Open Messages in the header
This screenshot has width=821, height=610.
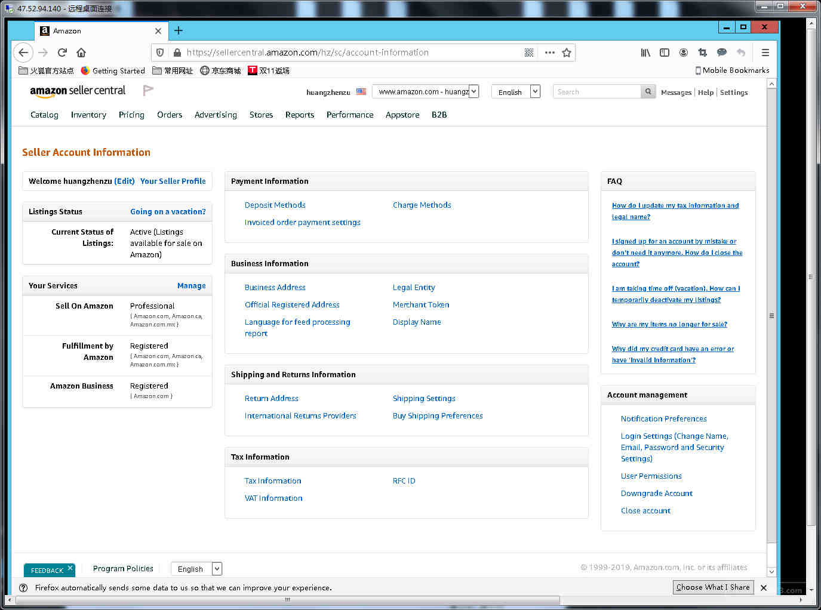point(676,93)
